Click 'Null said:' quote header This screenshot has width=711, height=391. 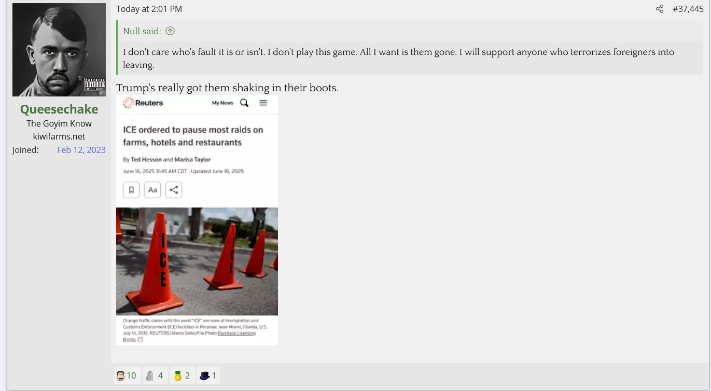(142, 31)
